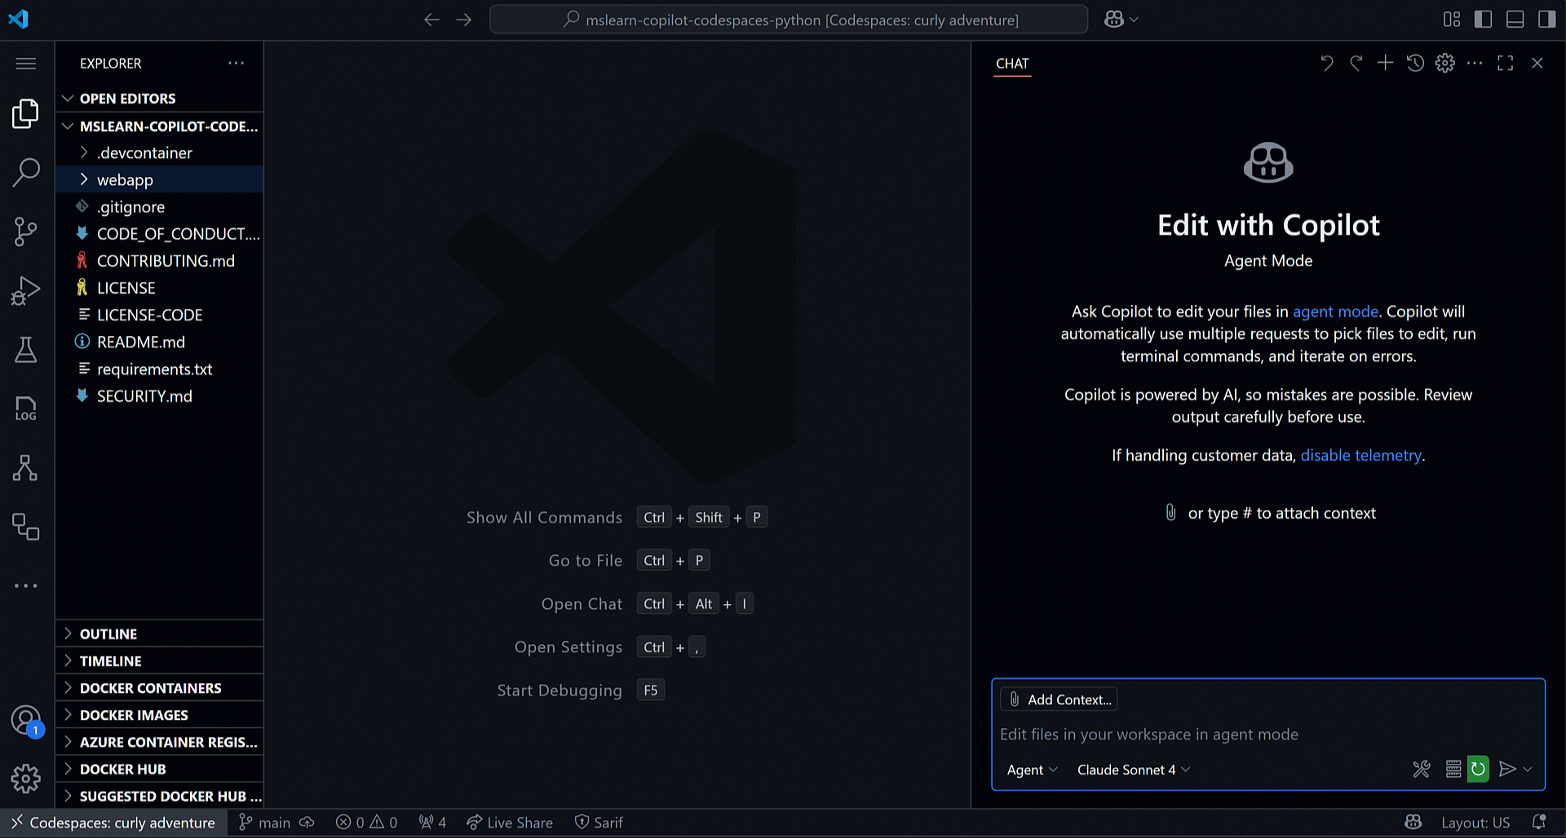Open the Manage gear in activity bar

point(25,778)
